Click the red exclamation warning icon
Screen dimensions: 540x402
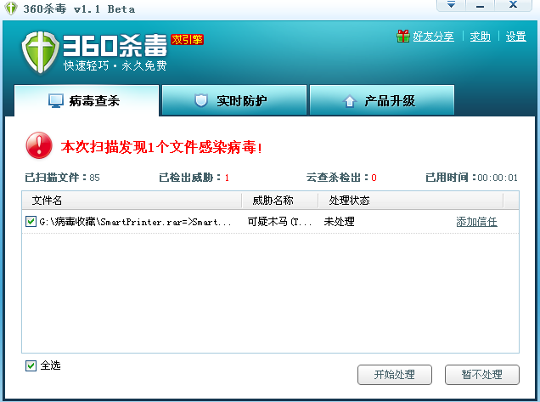click(x=39, y=145)
